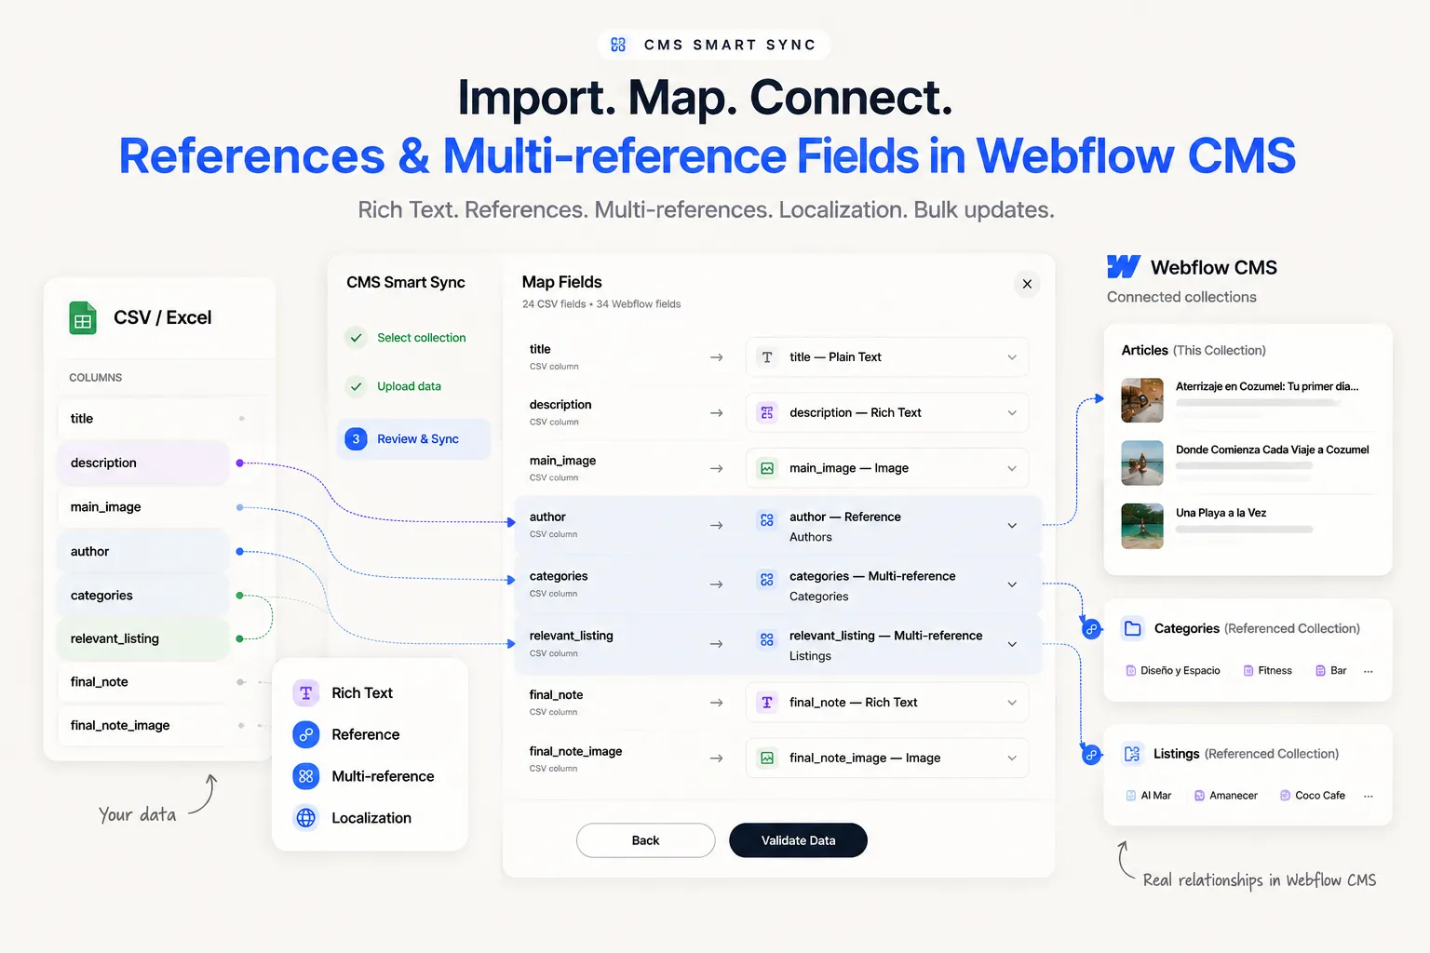The width and height of the screenshot is (1430, 953).
Task: Click the Validate Data button
Action: tap(799, 840)
